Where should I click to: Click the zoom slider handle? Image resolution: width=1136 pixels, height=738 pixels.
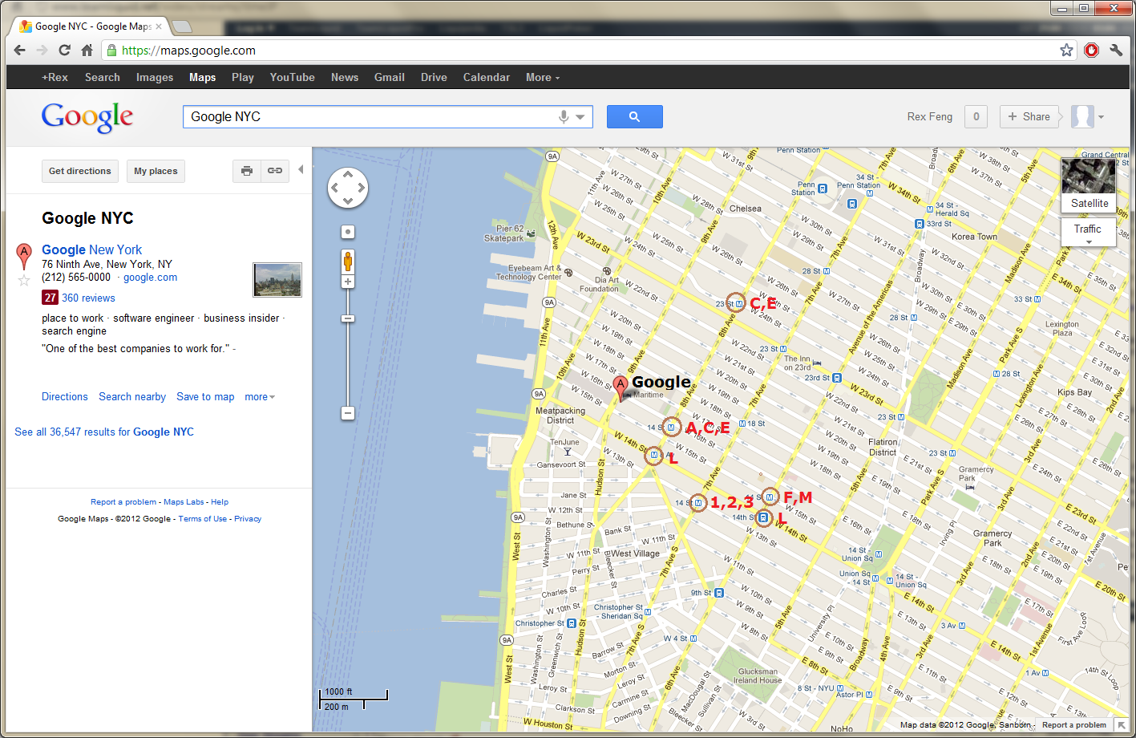coord(348,318)
